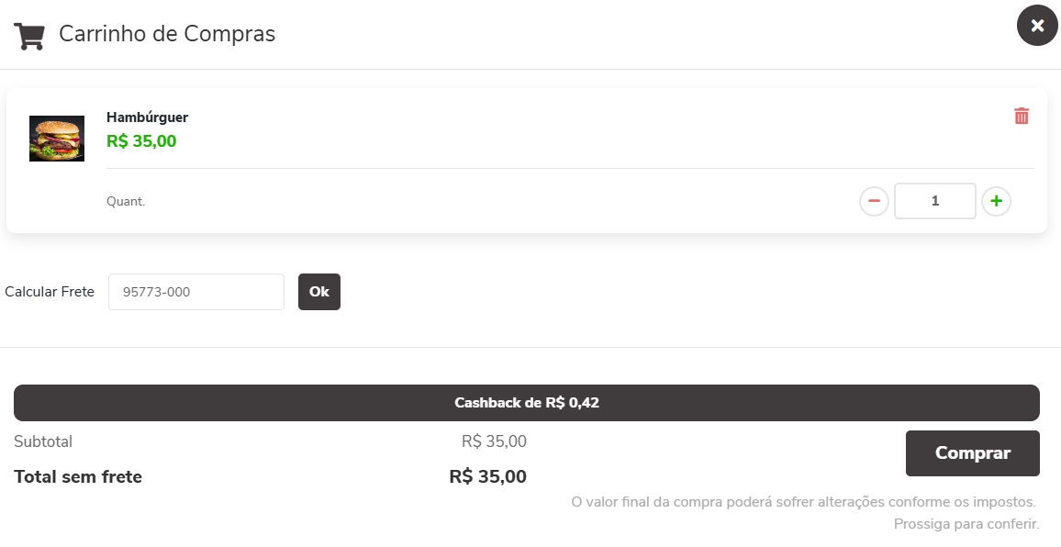1061x547 pixels.
Task: Click the tax disclaimer text
Action: tap(804, 503)
